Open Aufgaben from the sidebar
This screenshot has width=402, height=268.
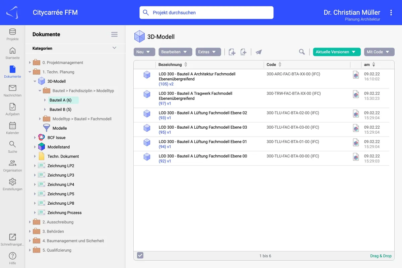12,109
